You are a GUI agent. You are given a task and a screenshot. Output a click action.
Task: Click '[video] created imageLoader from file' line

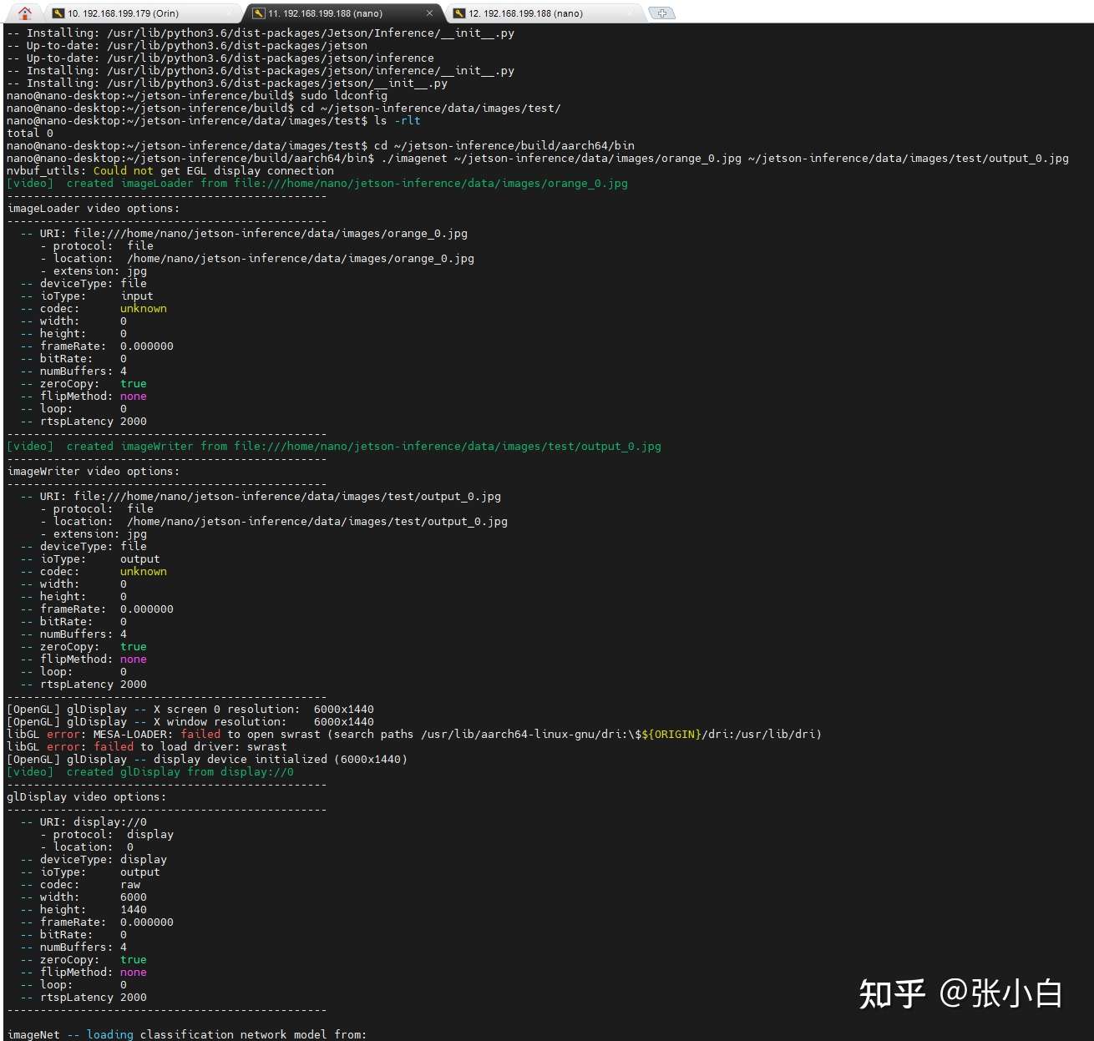tap(317, 183)
